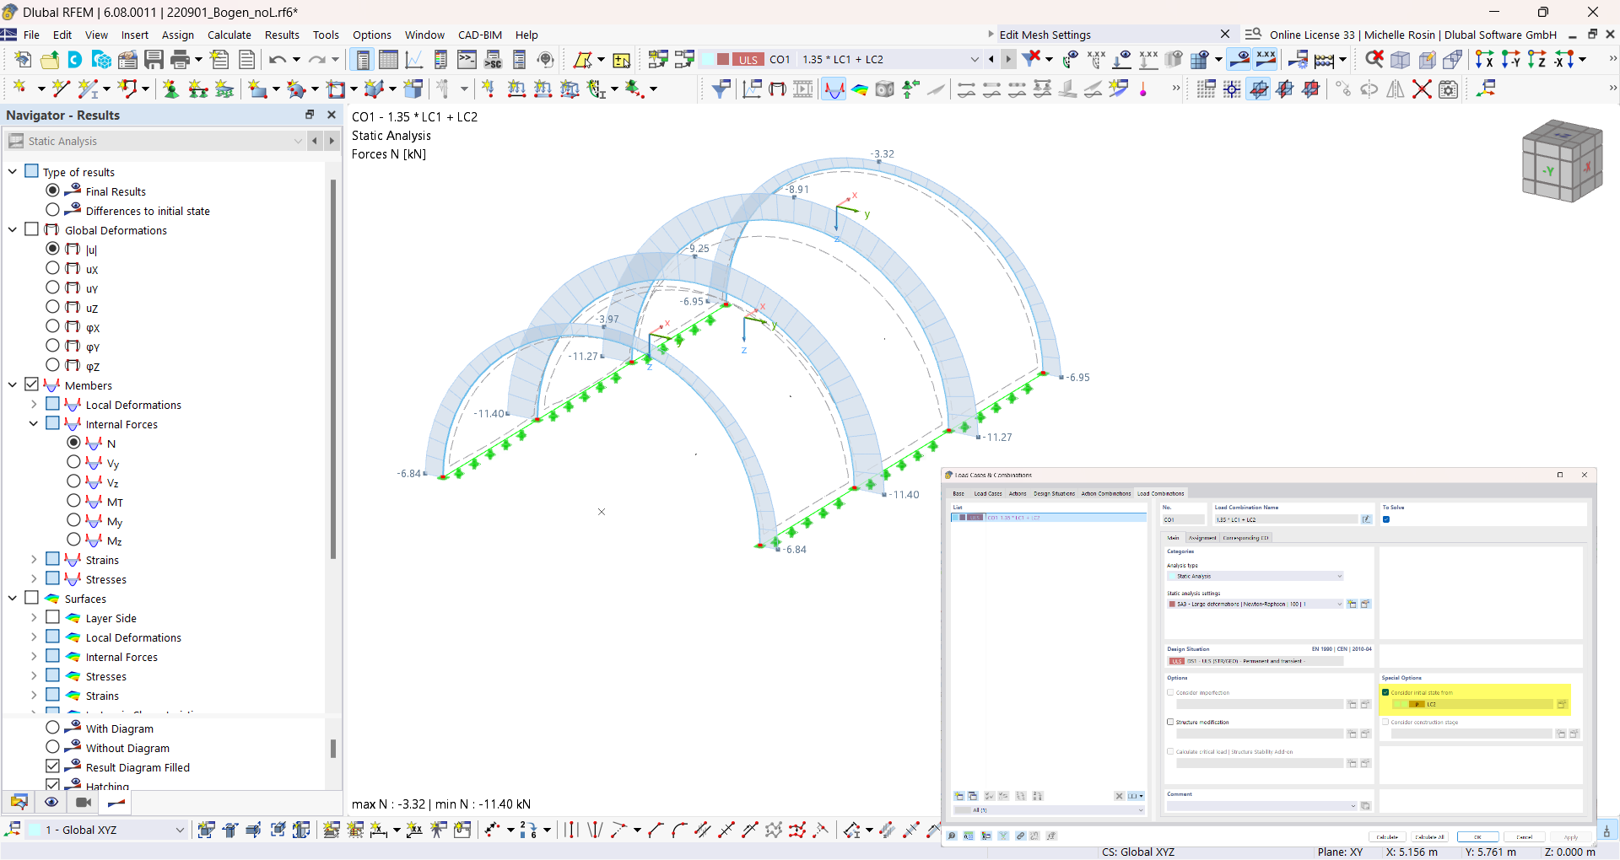Select the Vz internal force radio button

pyautogui.click(x=74, y=482)
